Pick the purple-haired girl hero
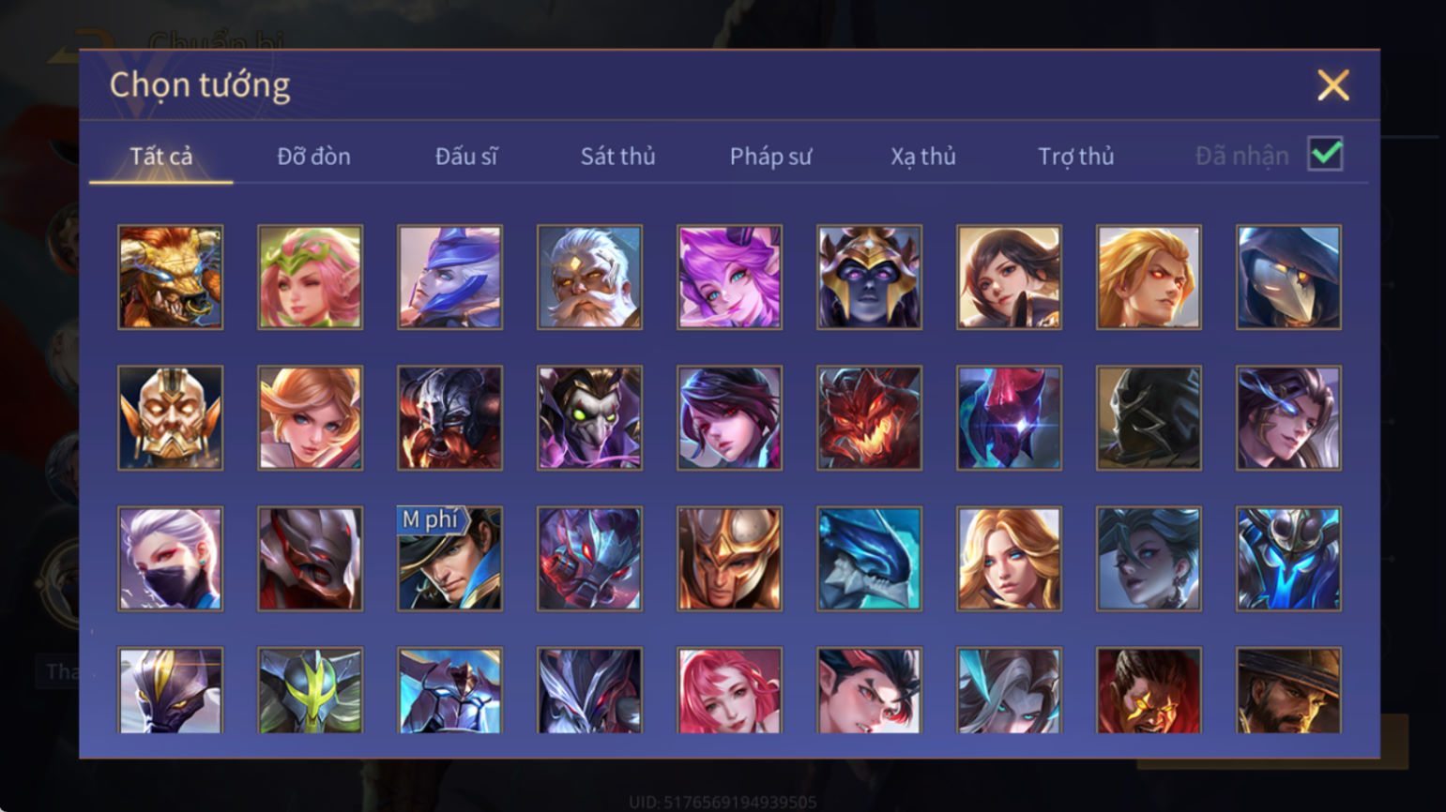Screen dimensions: 1446x812 click(x=729, y=278)
